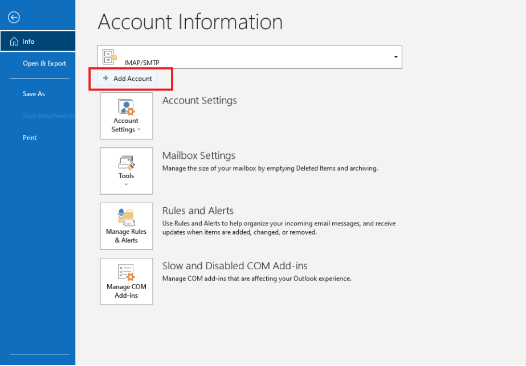Select Save As in the sidebar
The image size is (526, 366).
coord(34,94)
